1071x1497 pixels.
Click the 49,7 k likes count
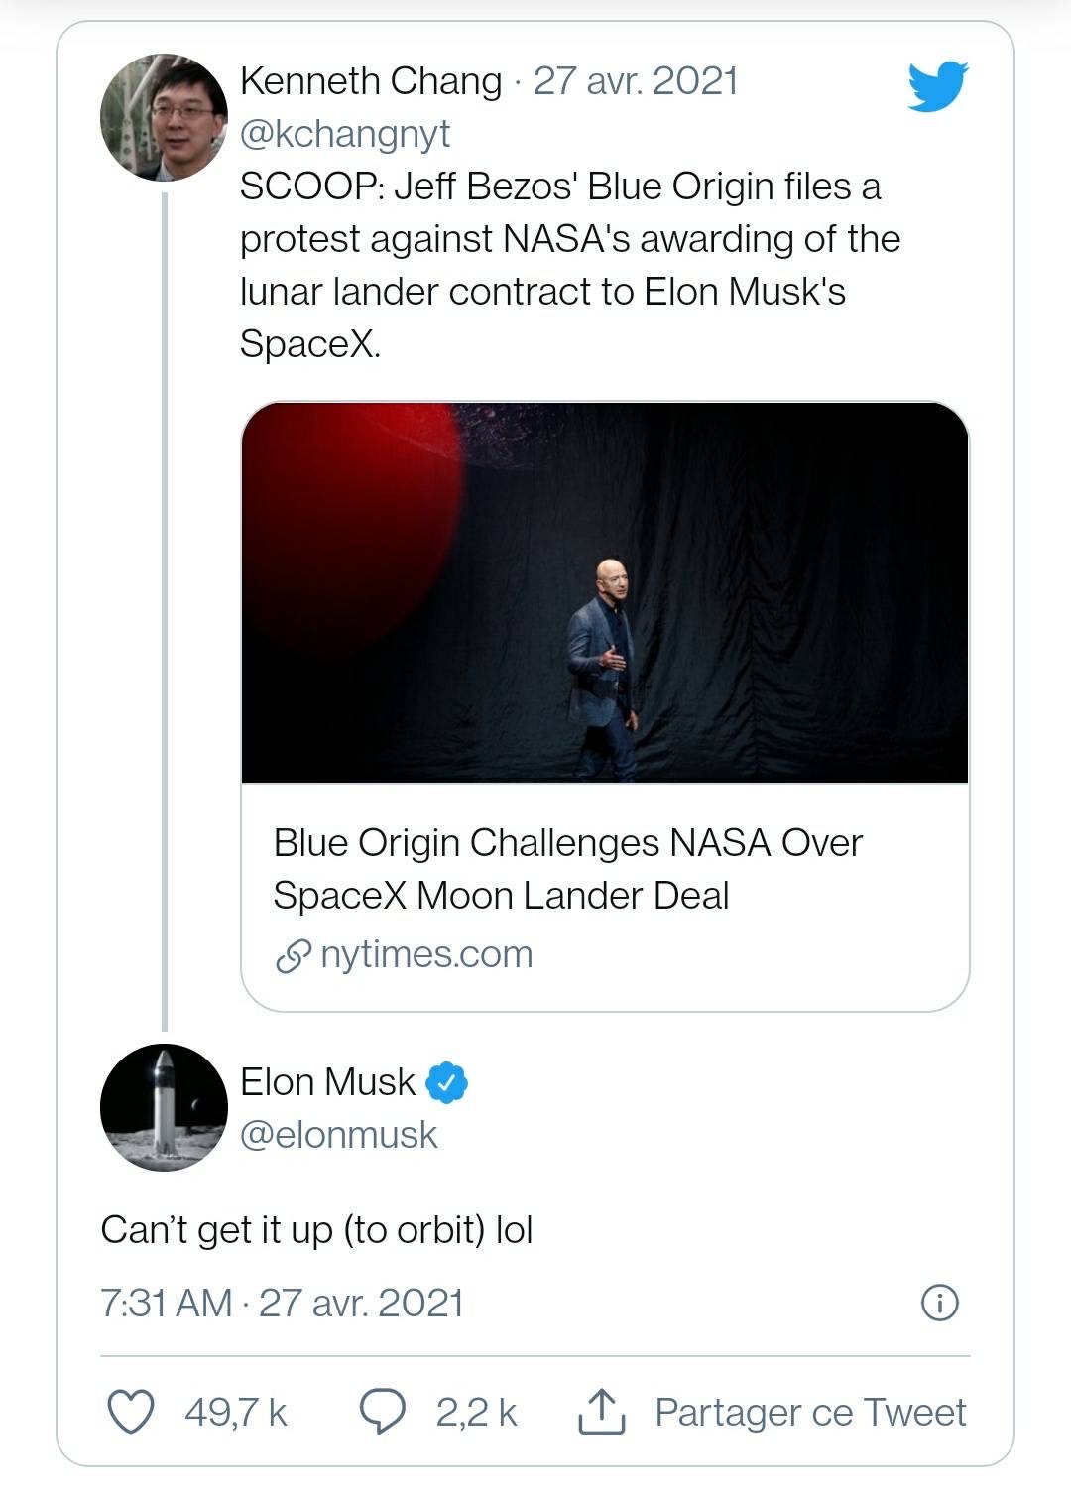click(x=235, y=1413)
